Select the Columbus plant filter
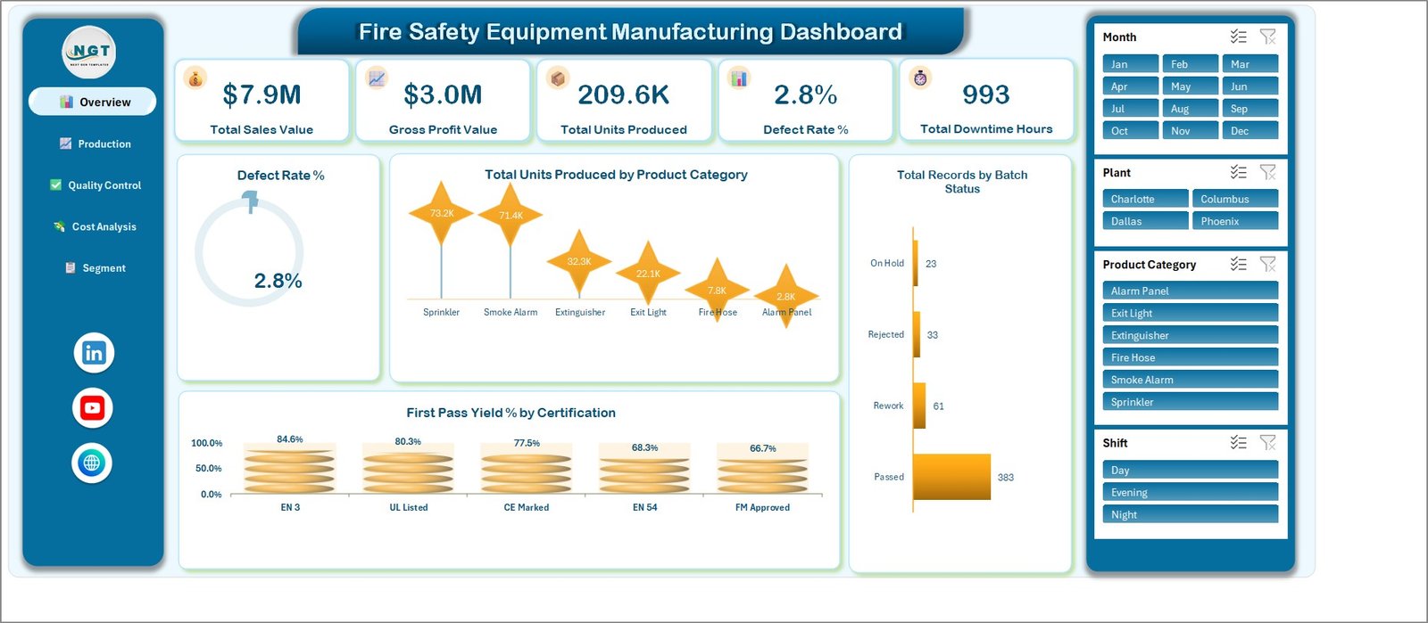Image resolution: width=1428 pixels, height=623 pixels. tap(1235, 199)
